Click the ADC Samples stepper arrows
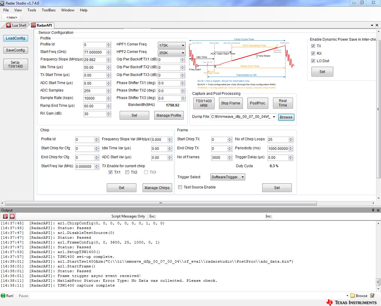The image size is (381, 306). pyautogui.click(x=109, y=91)
